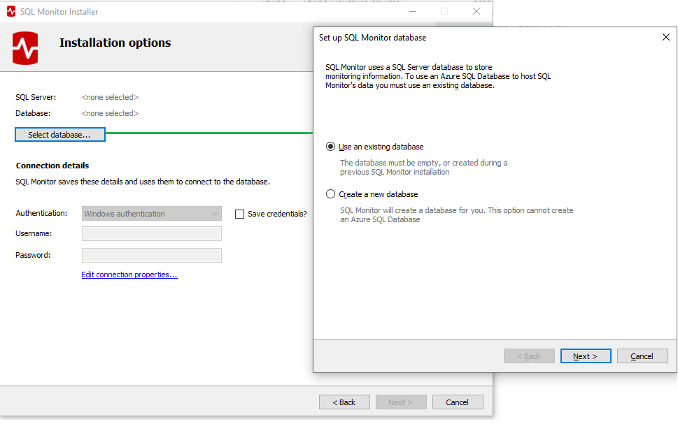Minimize the SQL Monitor Installer window

[x=412, y=12]
